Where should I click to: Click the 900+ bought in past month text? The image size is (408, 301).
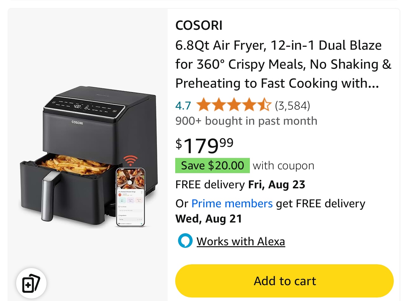point(246,121)
